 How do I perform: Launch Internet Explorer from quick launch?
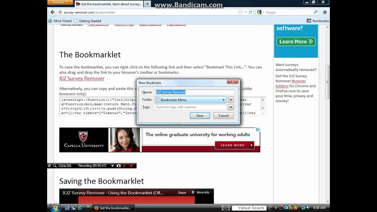pyautogui.click(x=80, y=208)
